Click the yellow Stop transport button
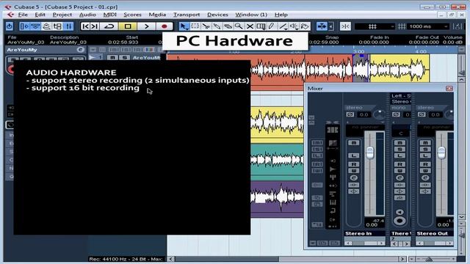 (x=128, y=26)
